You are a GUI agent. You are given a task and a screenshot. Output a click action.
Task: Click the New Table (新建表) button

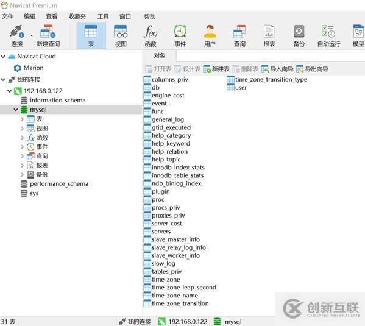tap(216, 69)
